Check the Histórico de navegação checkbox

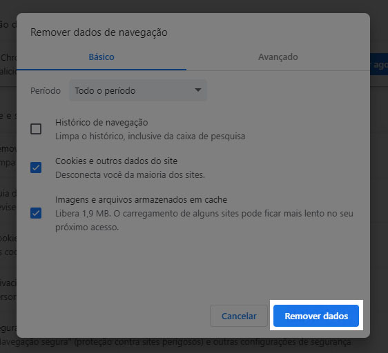click(x=36, y=129)
